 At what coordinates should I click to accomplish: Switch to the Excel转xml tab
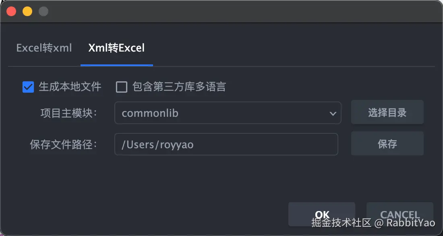44,48
